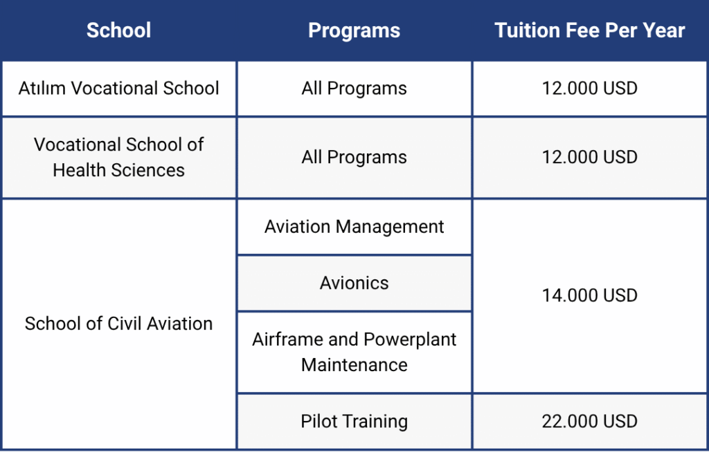Click the Programs column header
Screen dimensions: 709x459
pyautogui.click(x=354, y=30)
